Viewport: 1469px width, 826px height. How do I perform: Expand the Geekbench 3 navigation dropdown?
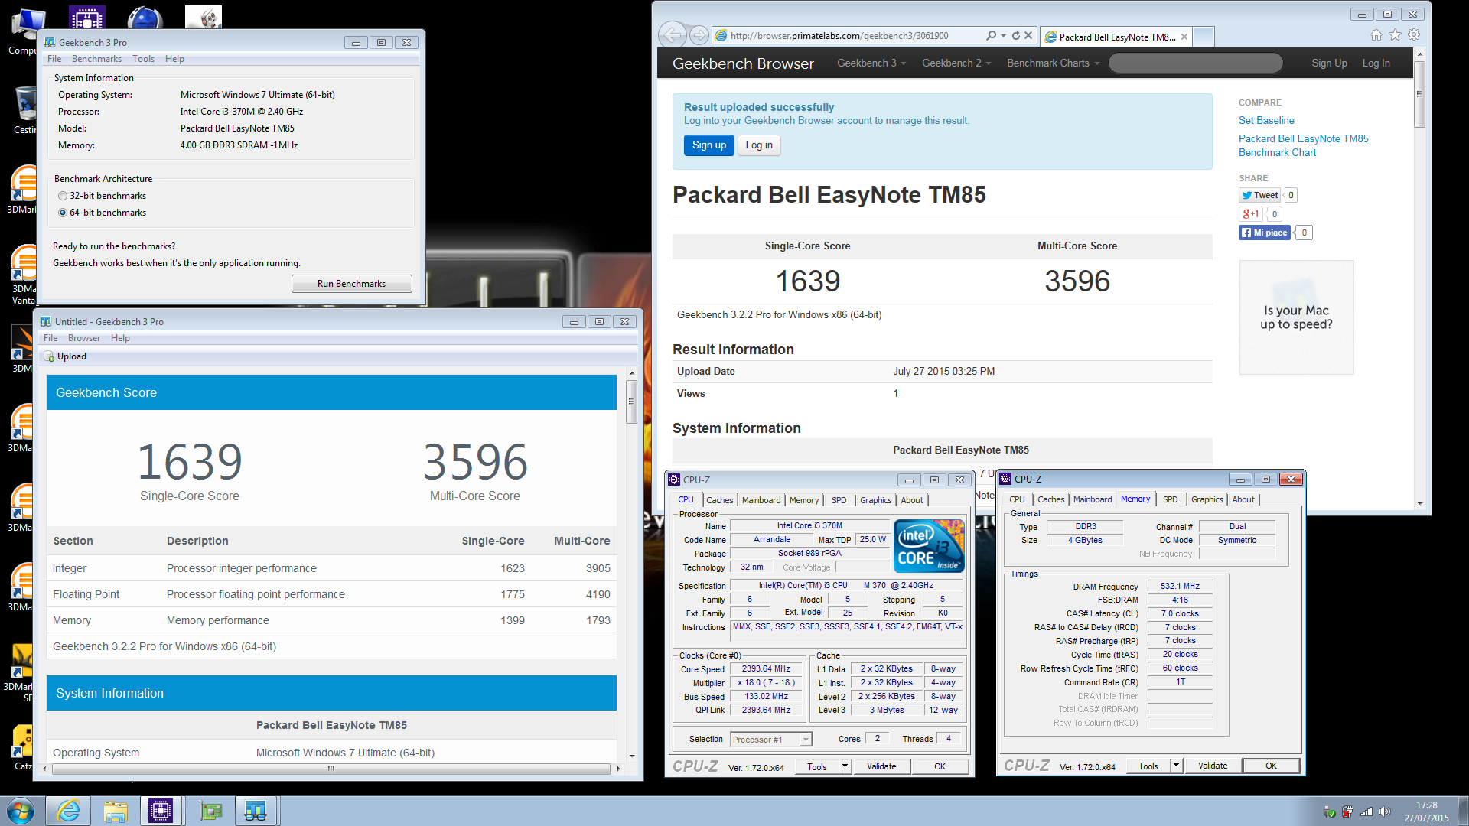point(871,63)
